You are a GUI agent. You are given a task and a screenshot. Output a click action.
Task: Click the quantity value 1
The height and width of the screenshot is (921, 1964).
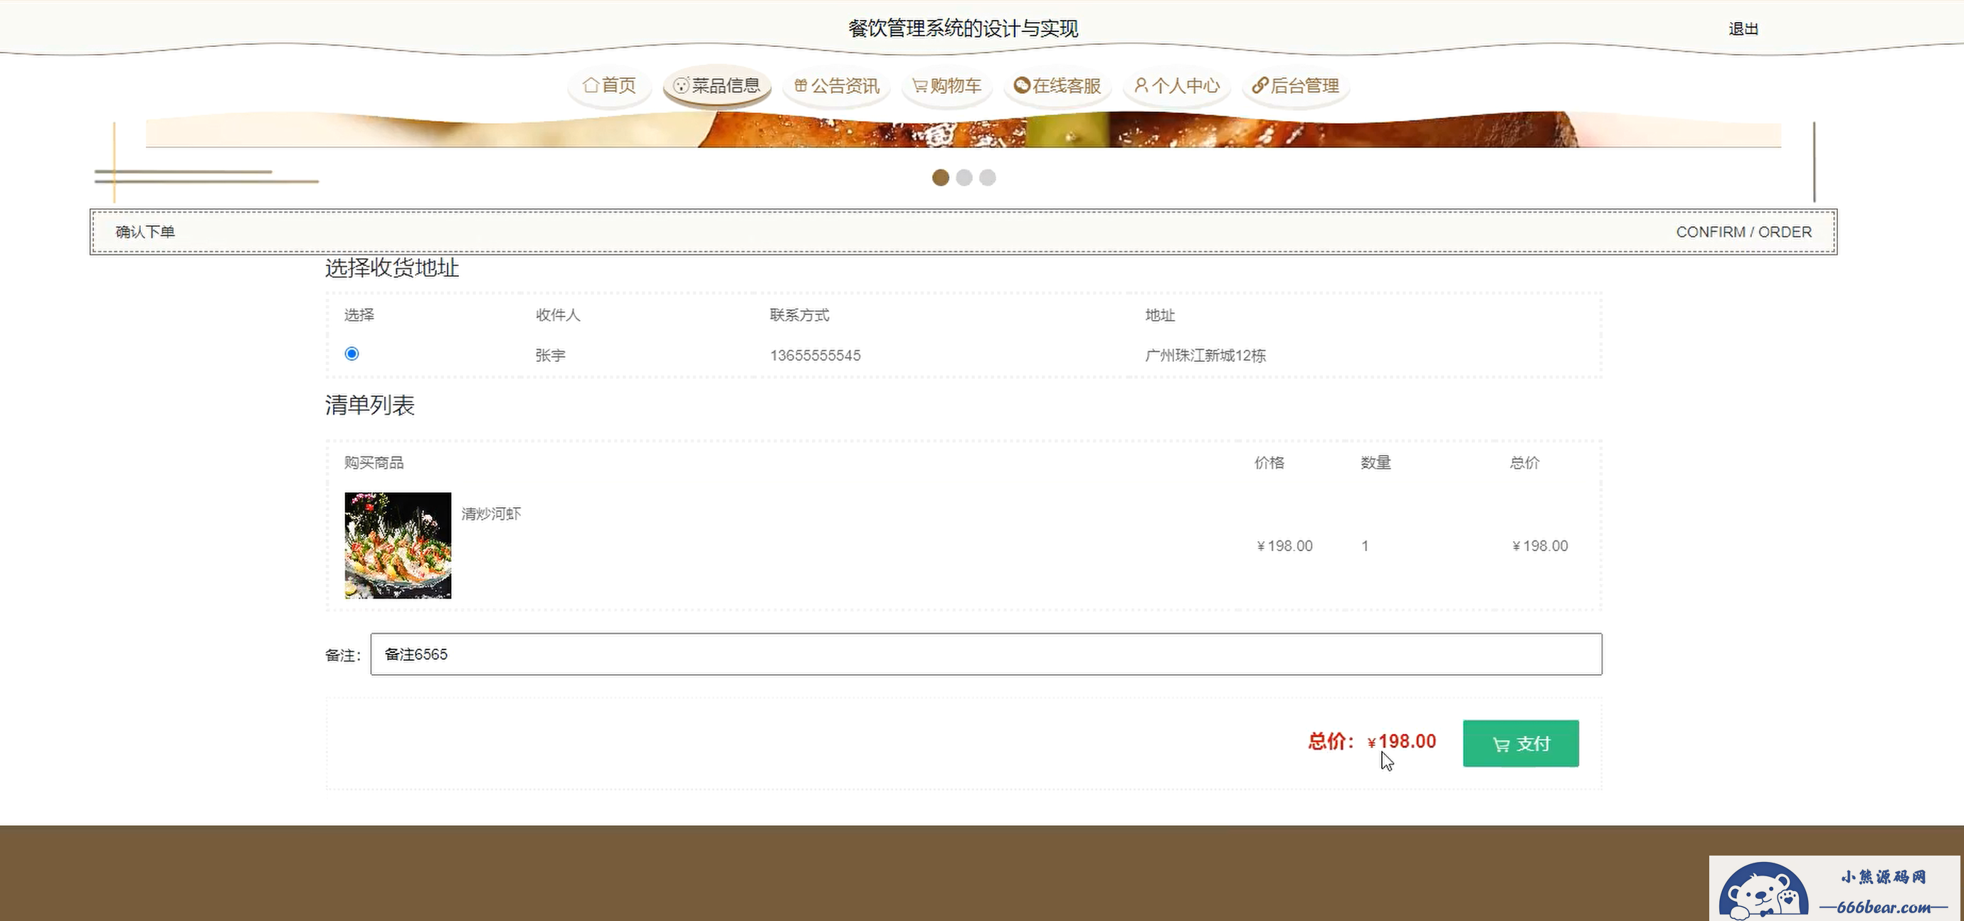[x=1365, y=546]
